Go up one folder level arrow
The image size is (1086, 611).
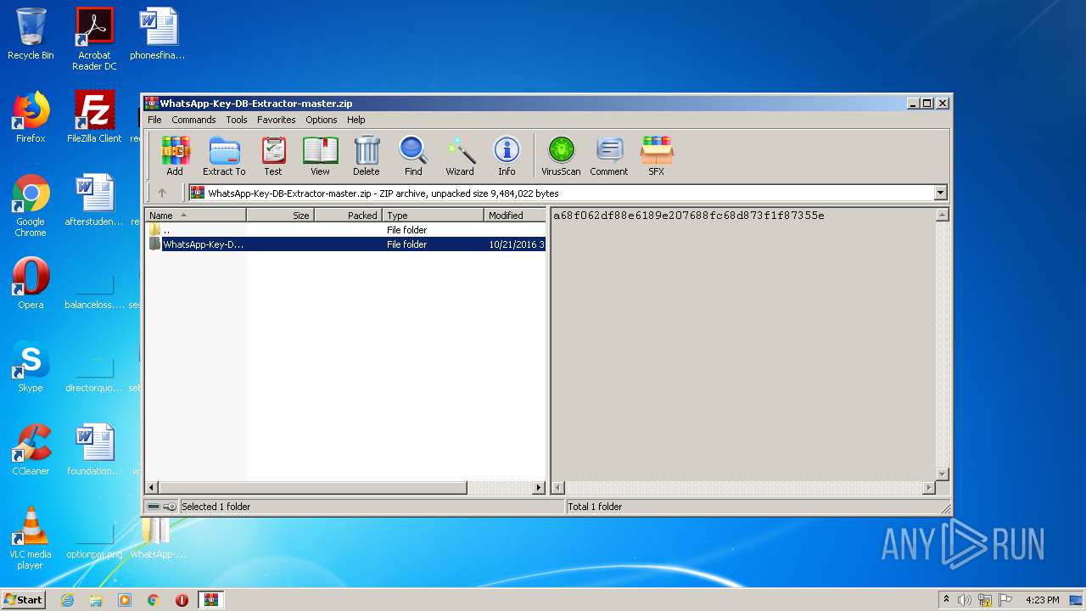162,193
